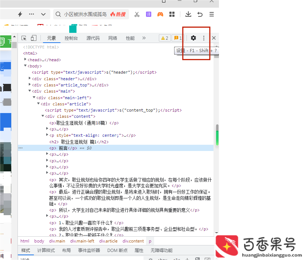306x260 pixels.
Task: Show more DevTools tabs via double chevron
Action: tap(144, 38)
